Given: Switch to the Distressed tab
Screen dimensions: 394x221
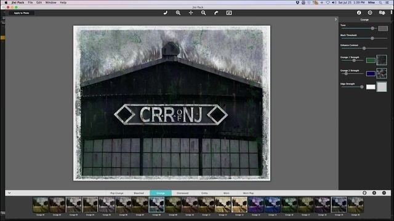Looking at the screenshot, I should 182,193.
